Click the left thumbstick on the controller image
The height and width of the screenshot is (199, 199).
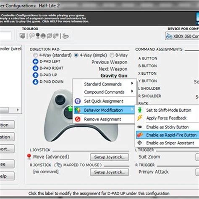[x=60, y=99]
